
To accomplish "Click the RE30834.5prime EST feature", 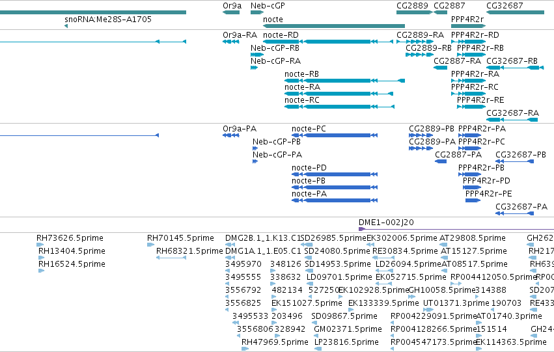I will click(383, 258).
